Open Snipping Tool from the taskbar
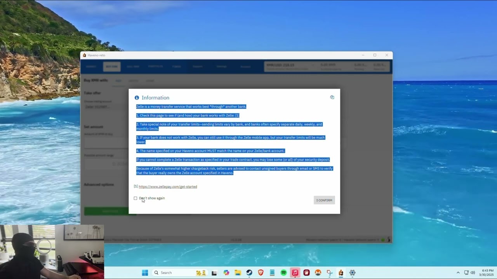Viewport: 497px width, 279px height. pos(330,273)
